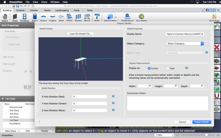Click the Load 3D Model File button
Image resolution: width=221 pixels, height=138 pixels.
80,34
